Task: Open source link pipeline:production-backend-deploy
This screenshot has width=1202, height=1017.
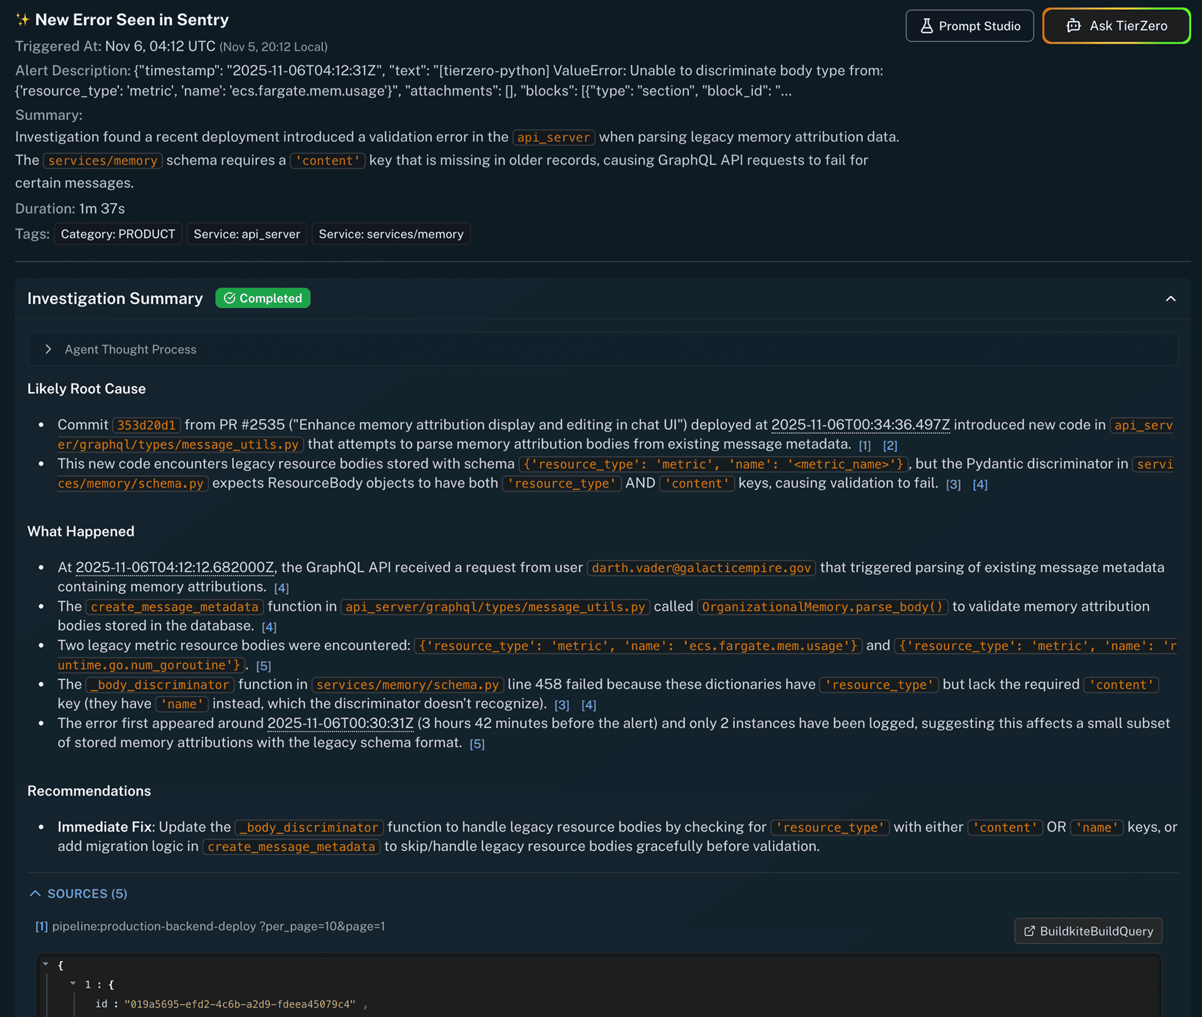Action: [x=155, y=926]
